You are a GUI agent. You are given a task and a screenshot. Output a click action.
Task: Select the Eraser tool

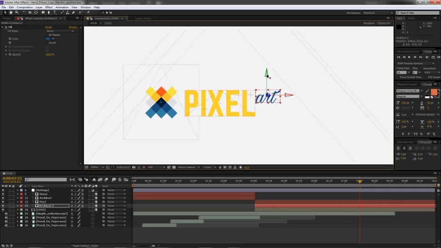click(73, 13)
